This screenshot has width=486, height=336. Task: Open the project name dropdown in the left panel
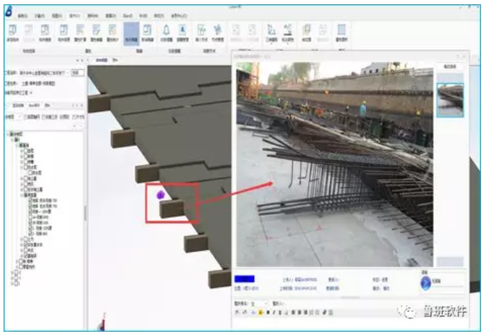pyautogui.click(x=44, y=73)
